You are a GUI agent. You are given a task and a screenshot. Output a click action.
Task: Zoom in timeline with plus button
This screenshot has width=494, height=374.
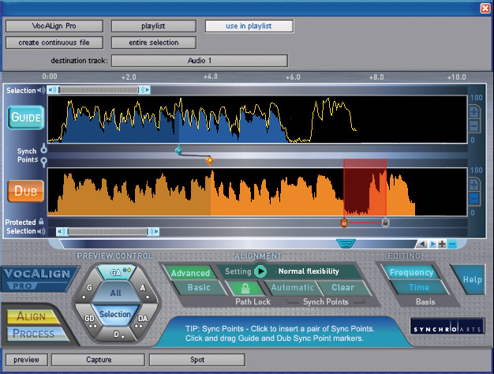point(442,244)
